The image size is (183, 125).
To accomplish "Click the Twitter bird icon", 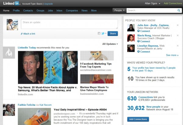I will coord(103,34).
